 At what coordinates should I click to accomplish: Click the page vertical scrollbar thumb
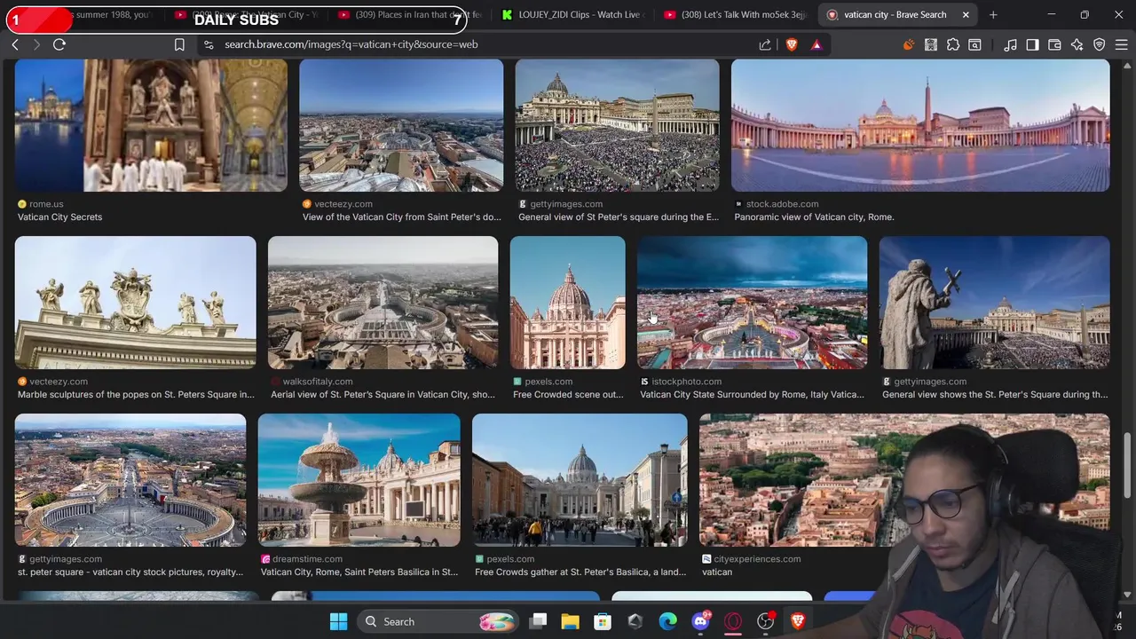pos(1127,466)
